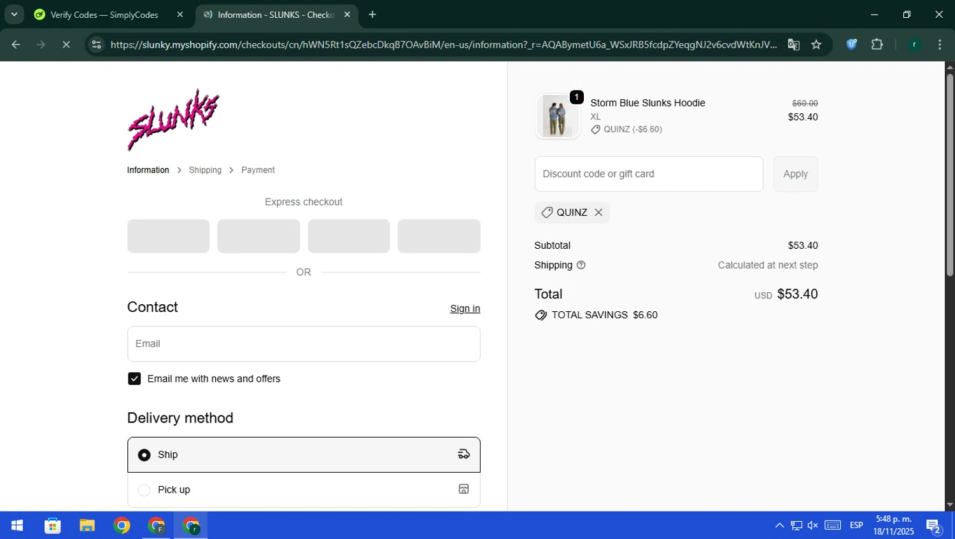
Task: Bookmark this page with star icon
Action: pyautogui.click(x=816, y=45)
